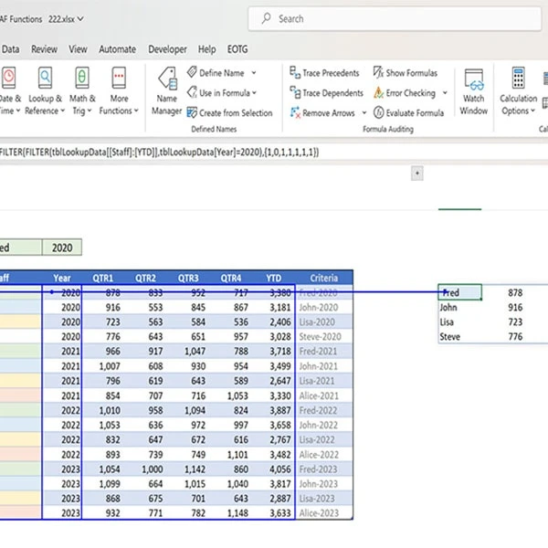Click Trace Dependents
This screenshot has height=548, width=548.
click(x=325, y=93)
